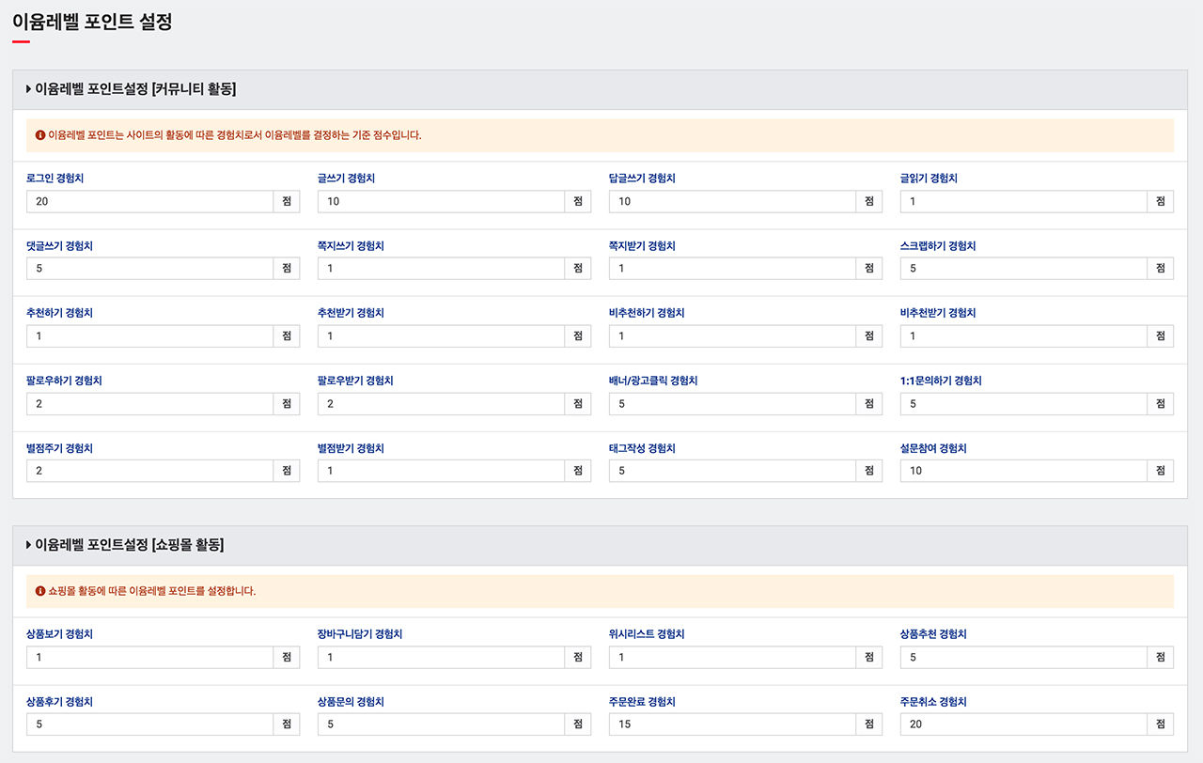
Task: Click the 스크랩하기 경험치 input field
Action: (x=1024, y=269)
